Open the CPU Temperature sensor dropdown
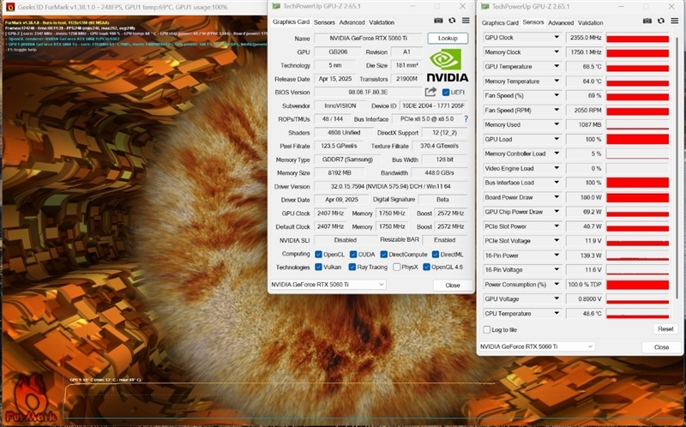Viewport: 686px width, 427px height. (x=557, y=313)
